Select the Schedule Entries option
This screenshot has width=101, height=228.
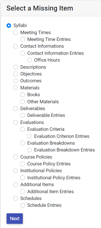pos(23,205)
